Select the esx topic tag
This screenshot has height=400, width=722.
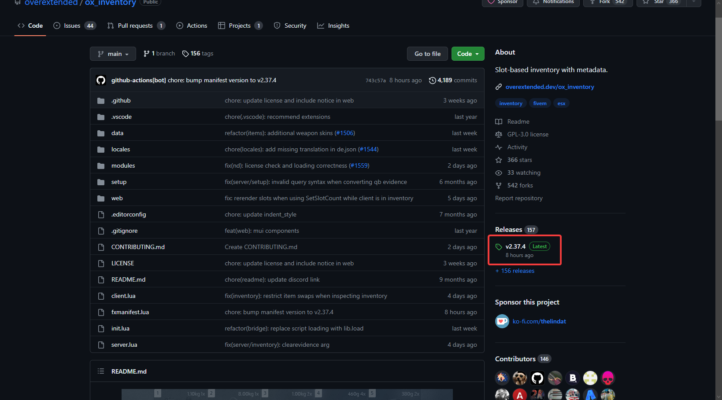(x=561, y=103)
